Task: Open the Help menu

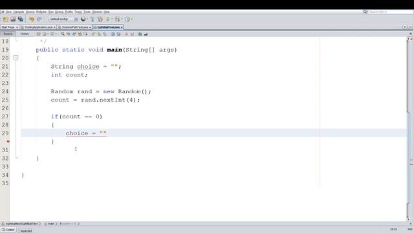Action: tap(106, 12)
